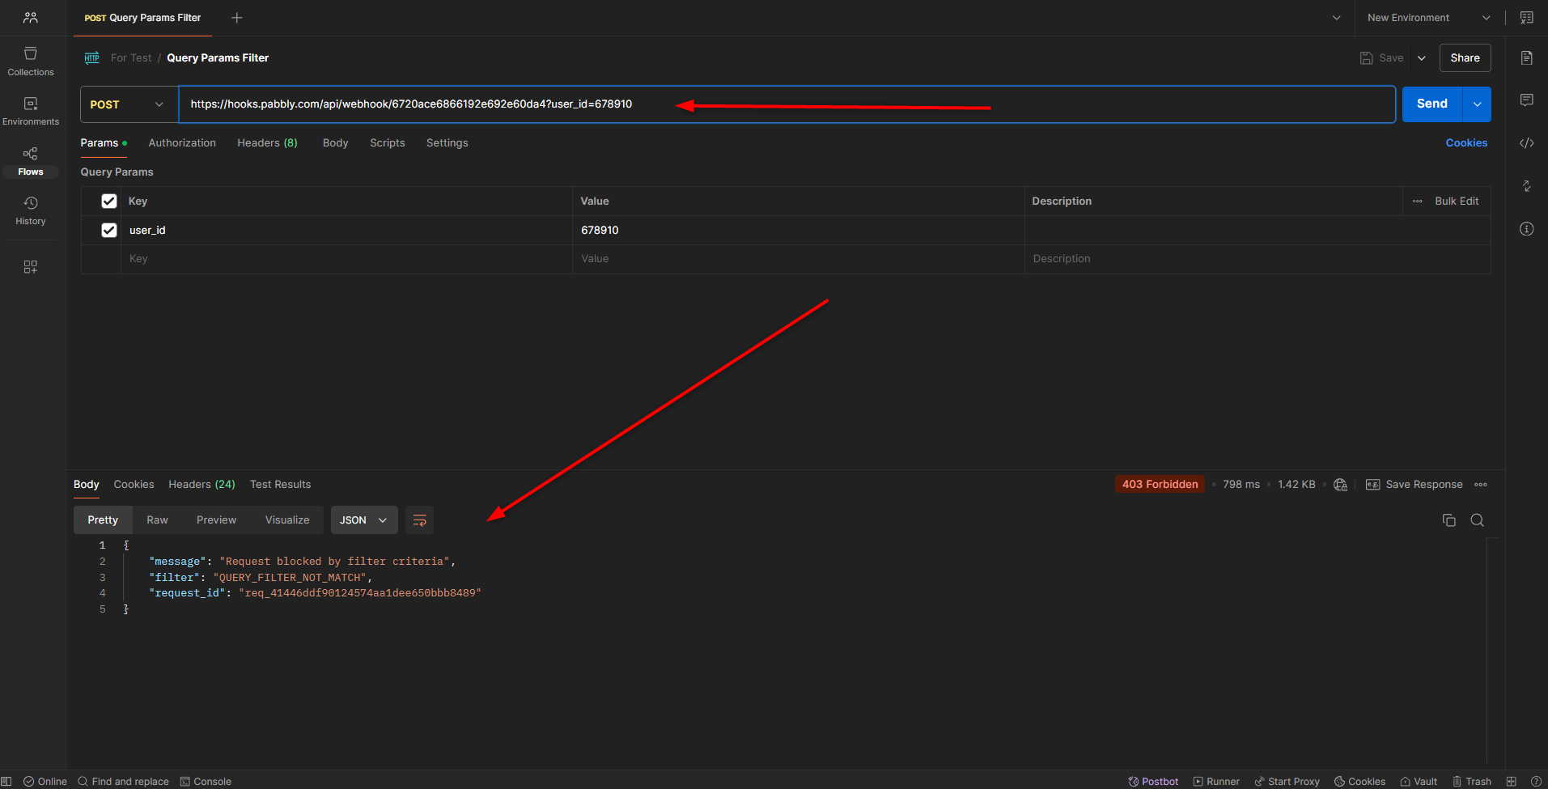The height and width of the screenshot is (789, 1548).
Task: Toggle the select-all params header checkbox
Action: tap(109, 201)
